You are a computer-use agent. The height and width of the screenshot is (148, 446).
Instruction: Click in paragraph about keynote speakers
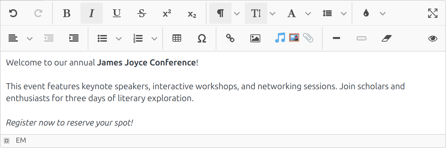pyautogui.click(x=205, y=92)
